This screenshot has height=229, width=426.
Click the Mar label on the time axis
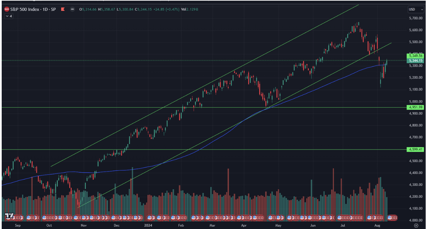[x=212, y=225]
